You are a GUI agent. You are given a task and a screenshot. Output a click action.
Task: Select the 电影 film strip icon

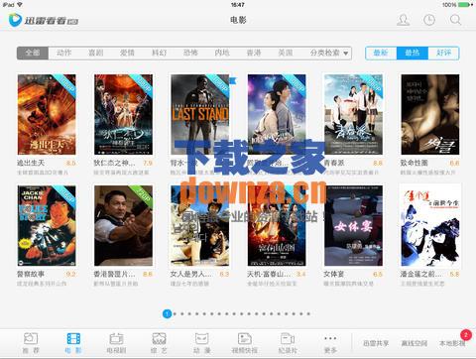[x=73, y=338]
